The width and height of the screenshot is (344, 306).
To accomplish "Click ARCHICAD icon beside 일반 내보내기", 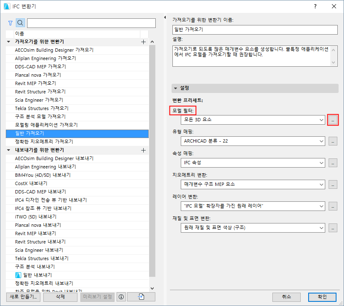I will 18,275.
